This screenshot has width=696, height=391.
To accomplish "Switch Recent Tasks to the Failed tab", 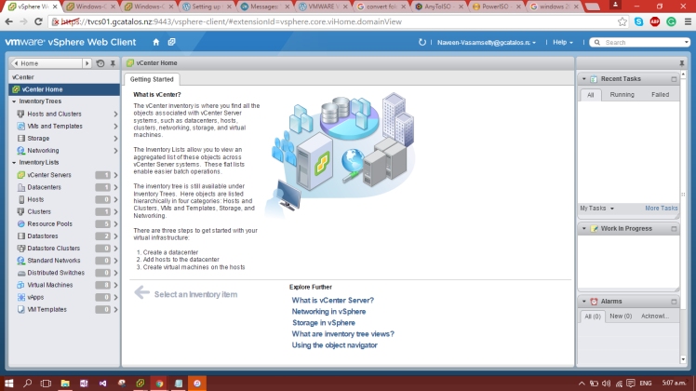I will point(660,95).
